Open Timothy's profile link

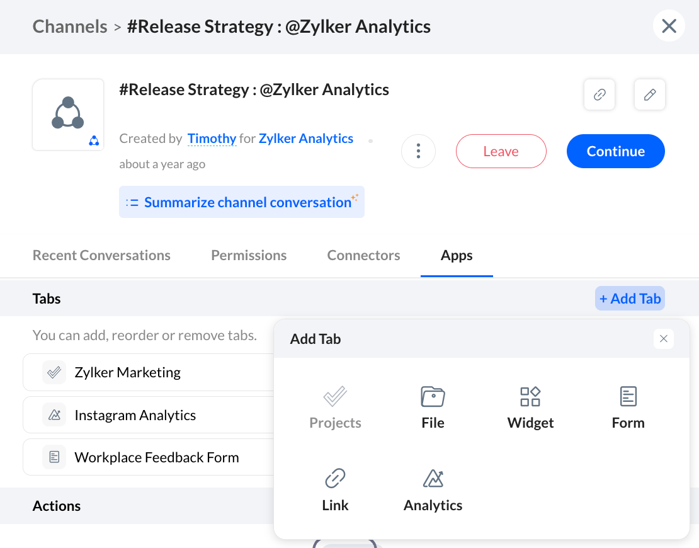click(212, 139)
